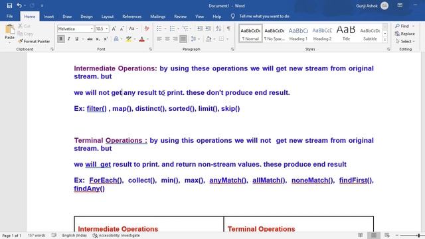Switch to Web Layout view
The height and width of the screenshot is (239, 425).
[387, 235]
